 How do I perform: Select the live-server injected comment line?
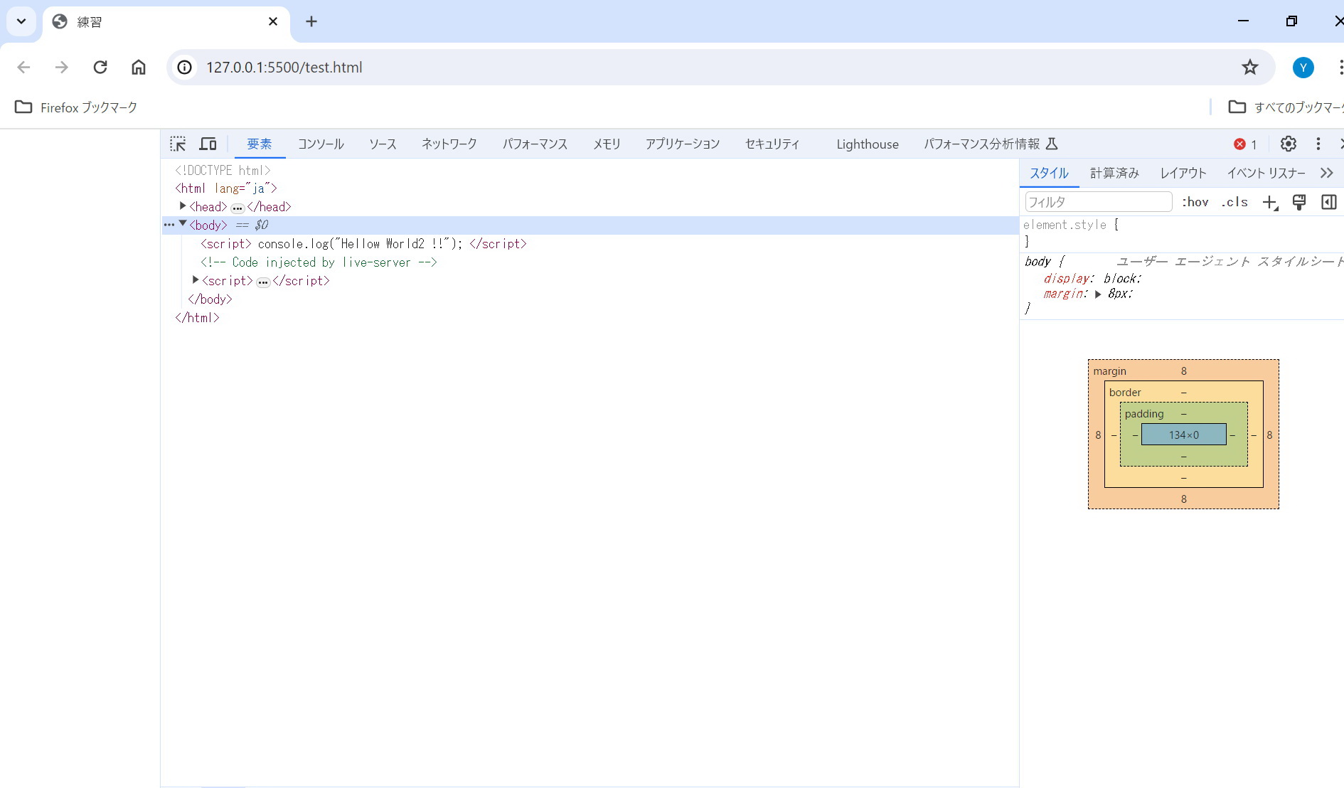pos(319,262)
